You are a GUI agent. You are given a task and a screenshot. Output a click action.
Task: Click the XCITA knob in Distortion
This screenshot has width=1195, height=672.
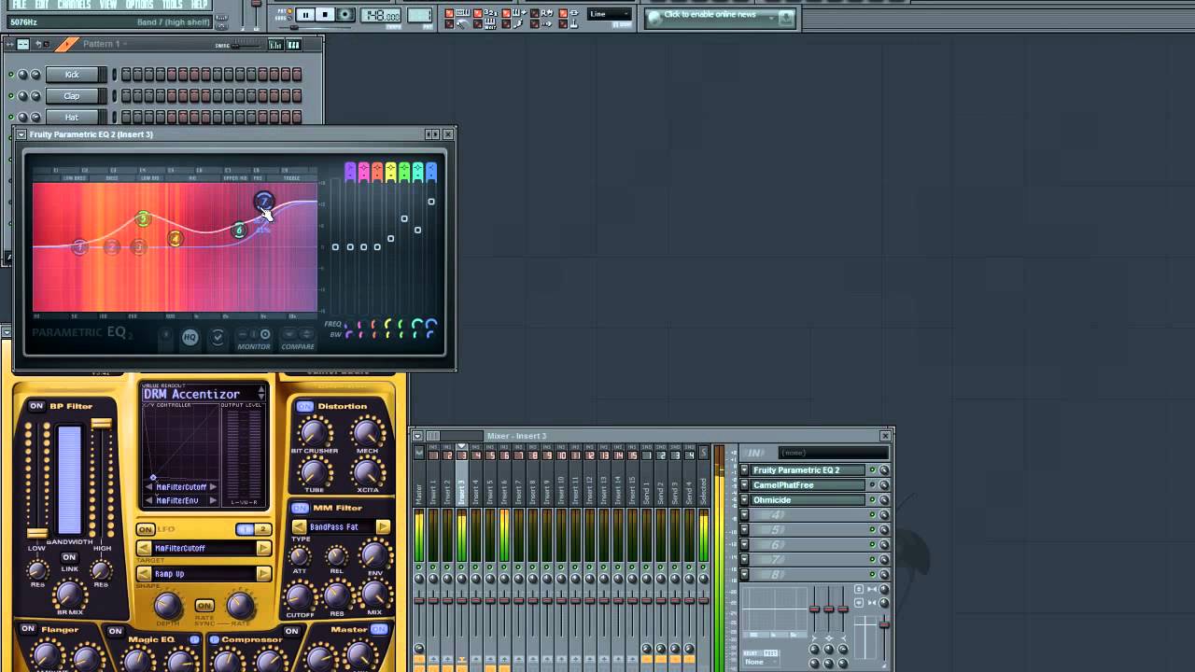(x=367, y=473)
